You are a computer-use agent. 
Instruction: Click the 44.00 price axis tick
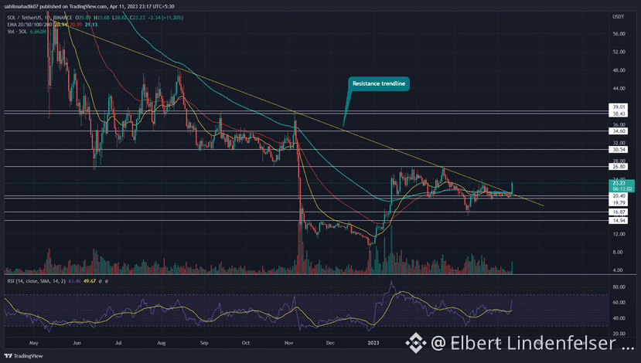[x=619, y=88]
